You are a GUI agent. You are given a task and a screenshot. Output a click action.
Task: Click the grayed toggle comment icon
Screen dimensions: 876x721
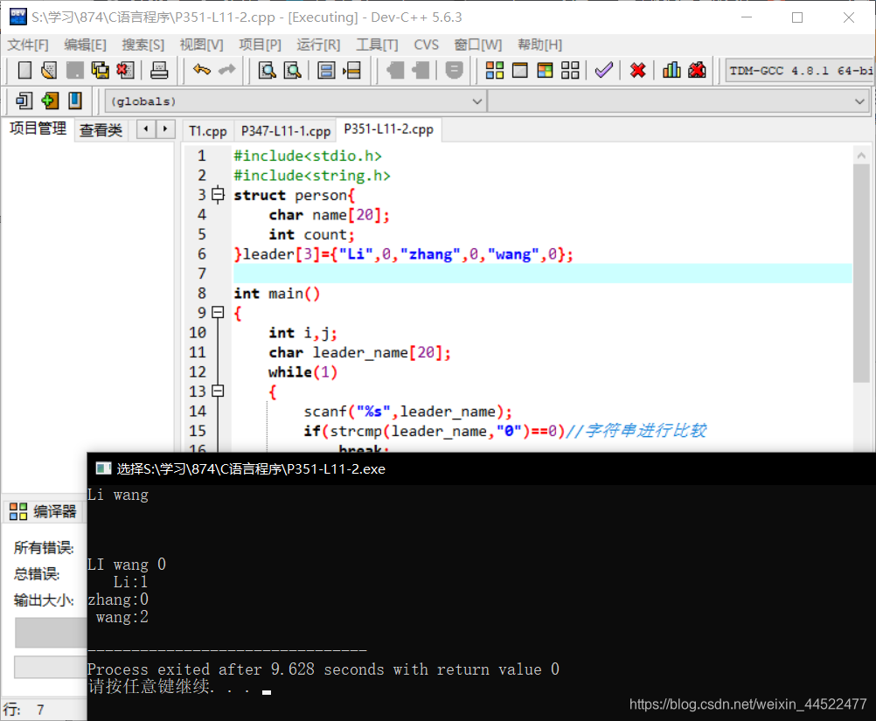coord(455,71)
